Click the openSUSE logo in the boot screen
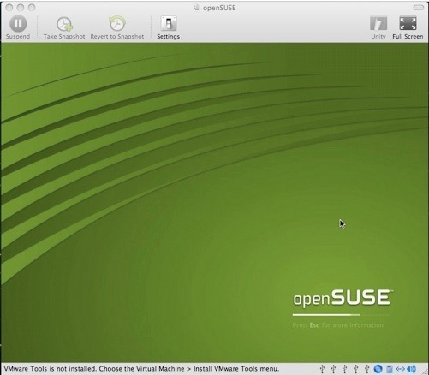This screenshot has height=375, width=429. coord(343,298)
